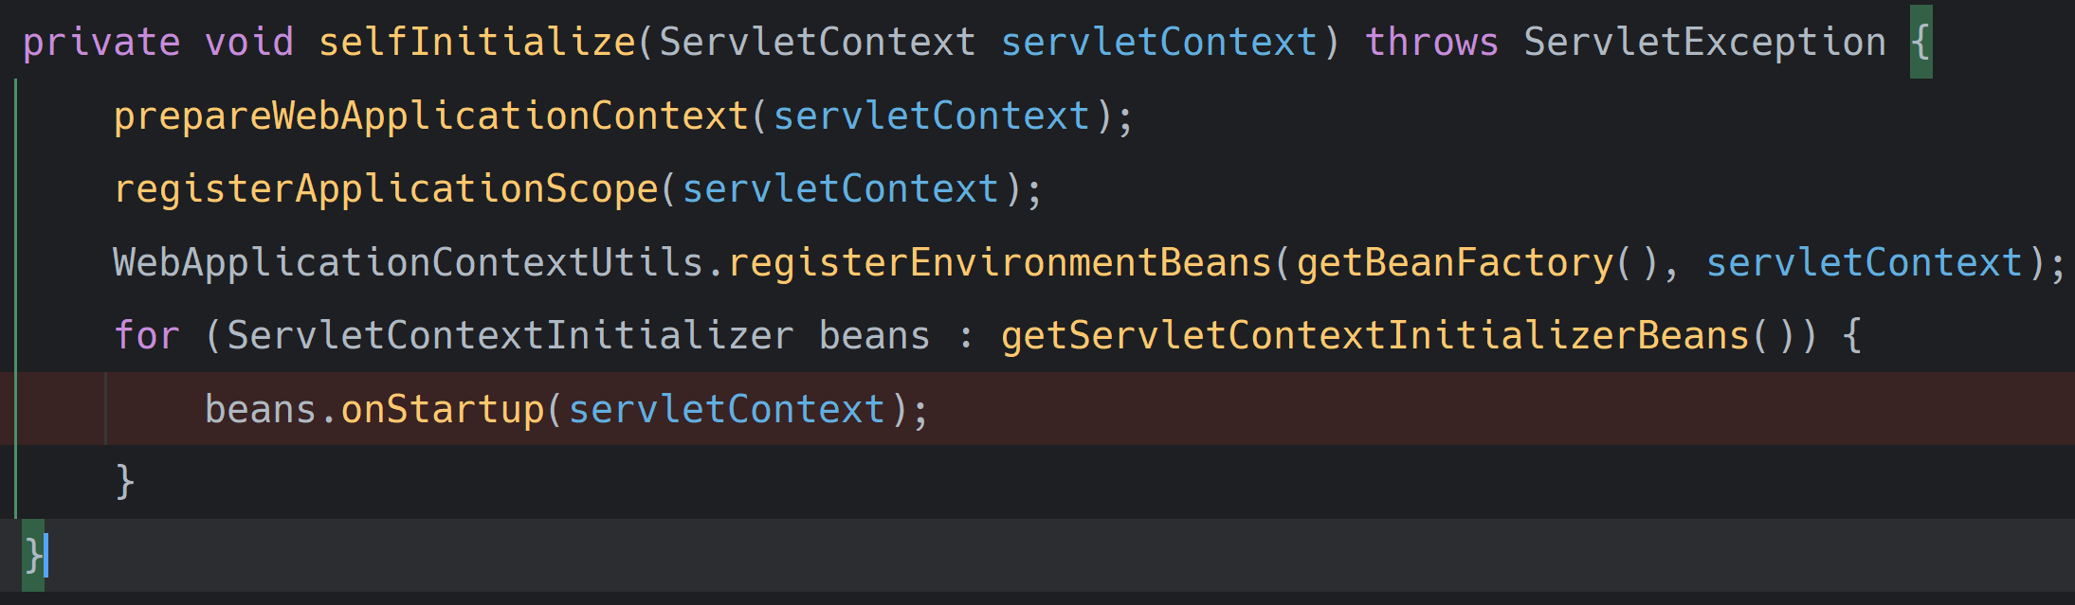Click the throws keyword
Screen dimensions: 2075x605
coord(1431,43)
